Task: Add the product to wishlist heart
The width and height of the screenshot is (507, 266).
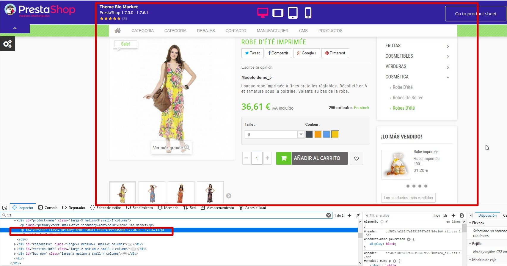Action: pos(357,158)
